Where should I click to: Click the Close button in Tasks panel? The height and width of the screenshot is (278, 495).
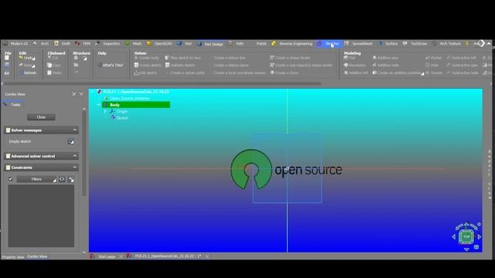tap(41, 117)
